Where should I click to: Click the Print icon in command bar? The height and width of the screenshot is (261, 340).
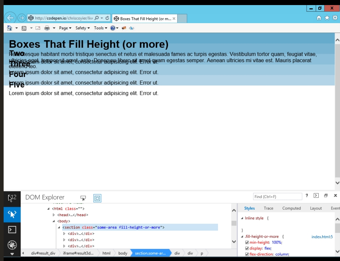(47, 28)
